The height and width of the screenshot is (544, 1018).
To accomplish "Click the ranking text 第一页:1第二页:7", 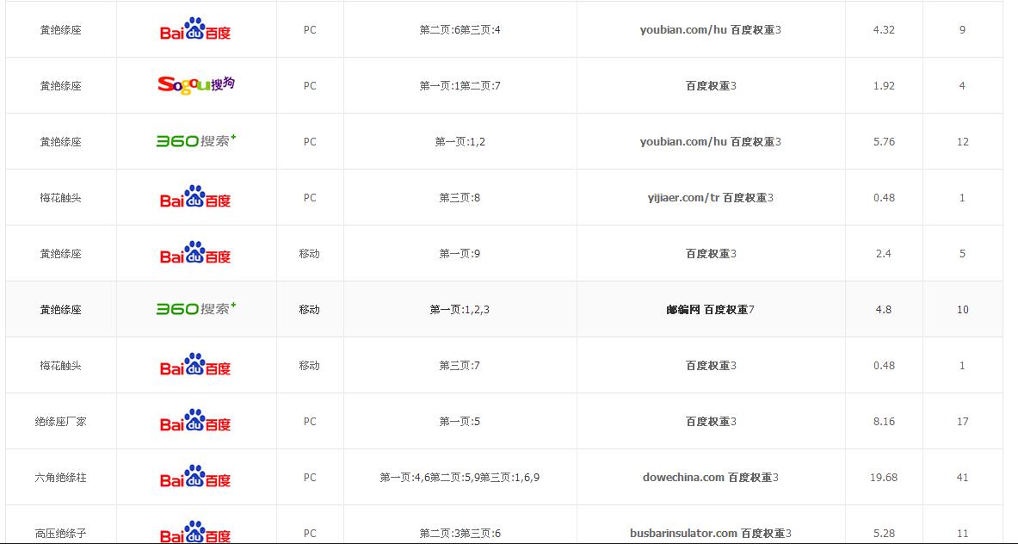I will coord(460,86).
